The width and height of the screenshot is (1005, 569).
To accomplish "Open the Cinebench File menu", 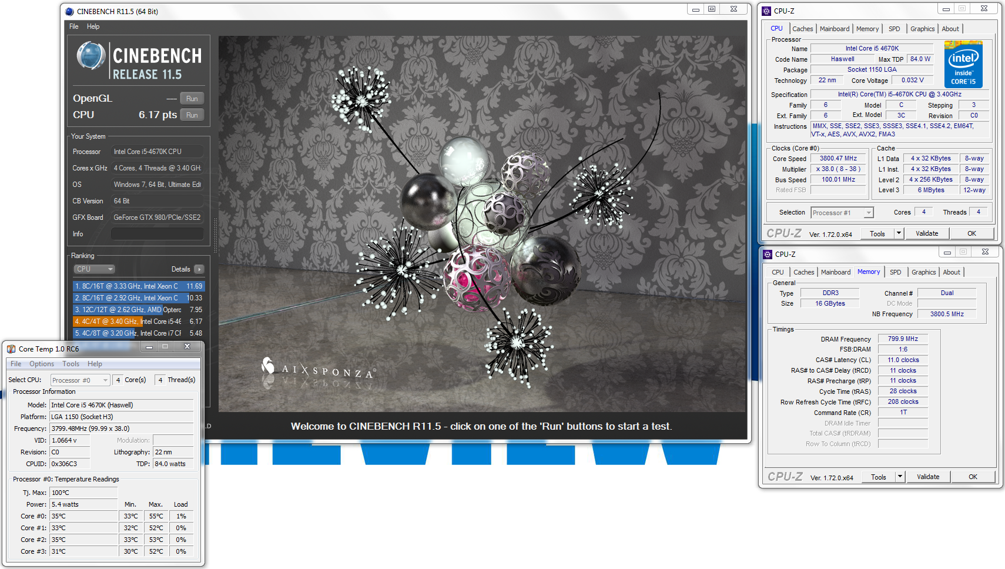I will coord(73,26).
